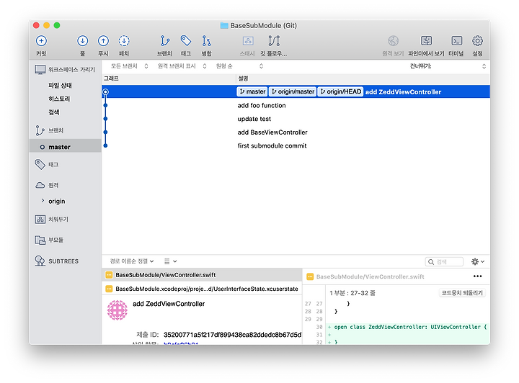Click the commit ID hash 35200771a5f217...
The image size is (519, 383).
tap(232, 335)
